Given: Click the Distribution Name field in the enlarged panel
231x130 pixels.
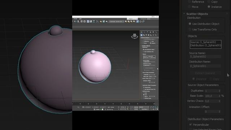Looking at the screenshot, I should point(205,66).
